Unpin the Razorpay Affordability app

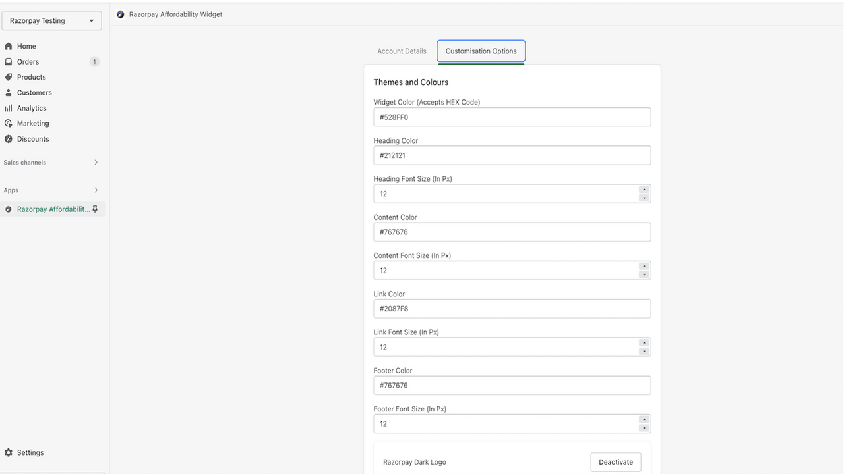(x=95, y=209)
